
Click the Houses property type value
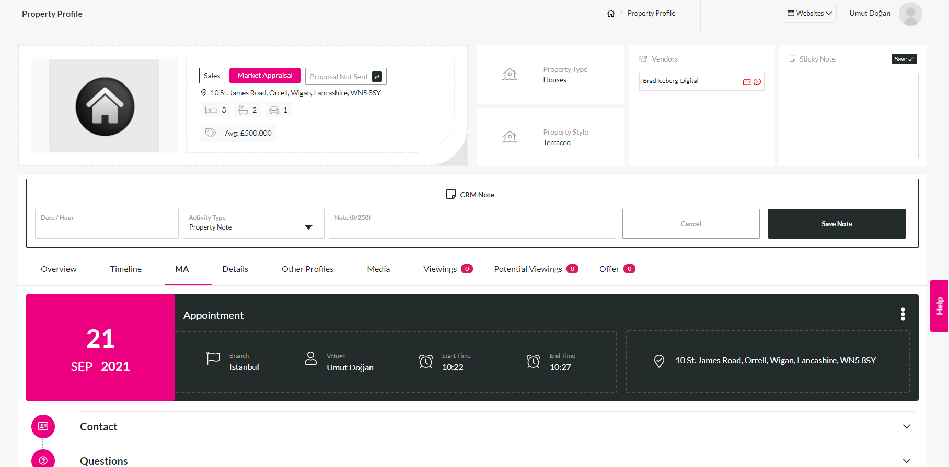(554, 80)
